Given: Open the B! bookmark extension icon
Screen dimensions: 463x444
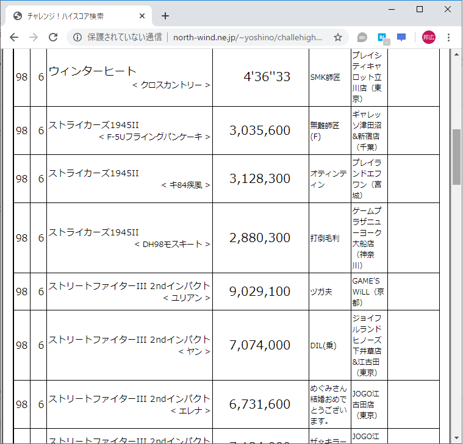Looking at the screenshot, I should (x=383, y=38).
